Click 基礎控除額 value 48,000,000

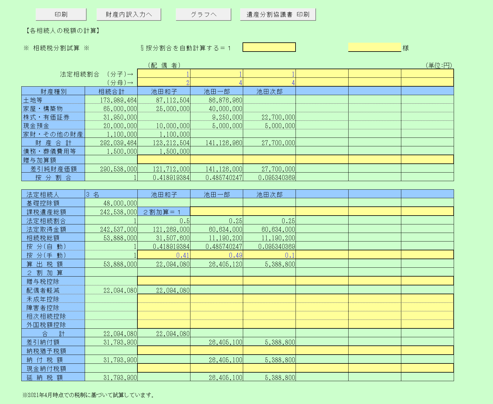click(x=111, y=203)
